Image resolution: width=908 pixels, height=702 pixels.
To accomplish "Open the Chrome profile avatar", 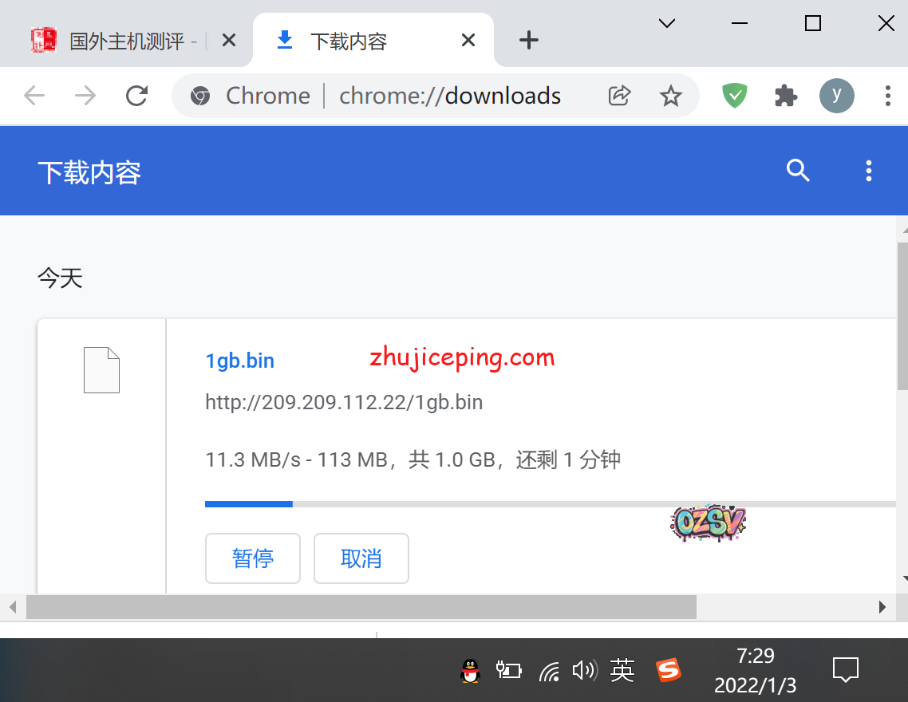I will click(x=836, y=96).
